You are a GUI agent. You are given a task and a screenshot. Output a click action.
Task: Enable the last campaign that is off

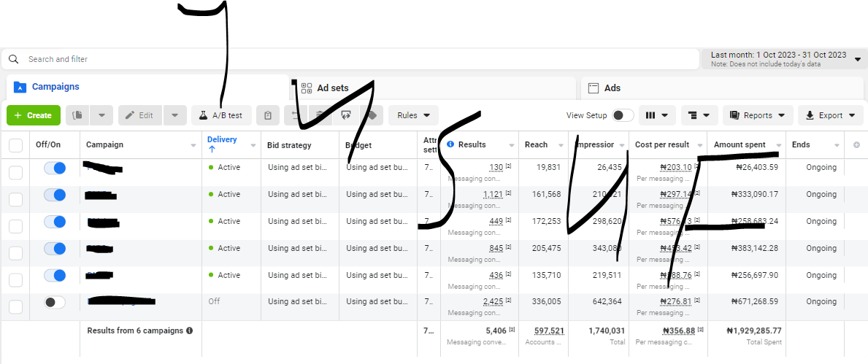(x=55, y=302)
